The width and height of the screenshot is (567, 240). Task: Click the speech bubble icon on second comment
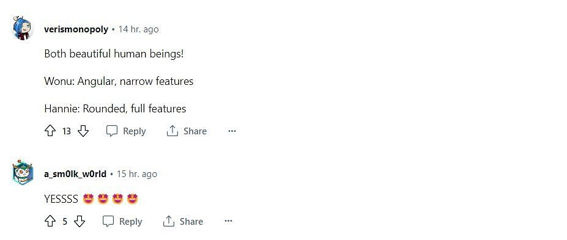(108, 221)
